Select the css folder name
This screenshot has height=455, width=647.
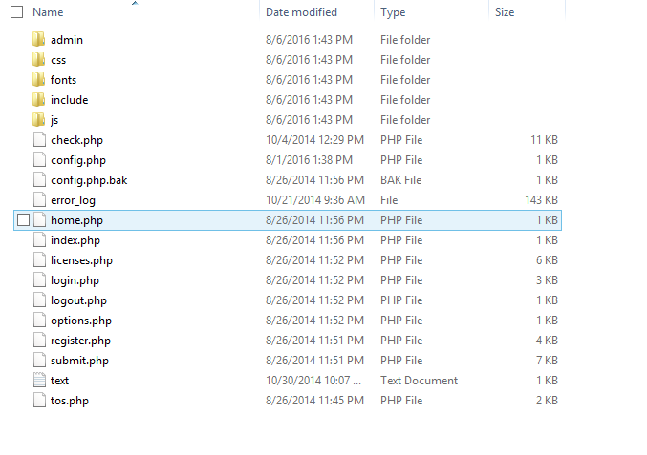coord(58,60)
